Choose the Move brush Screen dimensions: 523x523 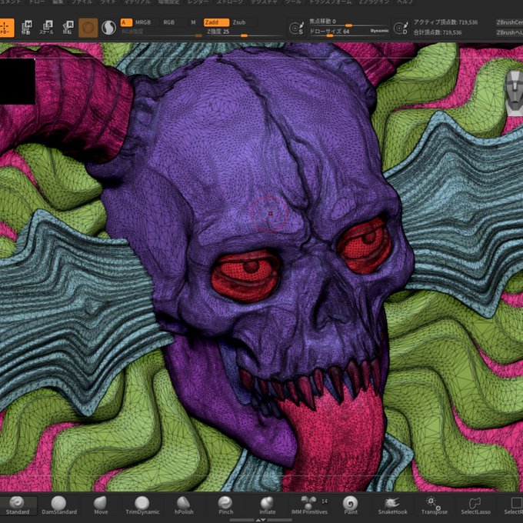pyautogui.click(x=101, y=505)
